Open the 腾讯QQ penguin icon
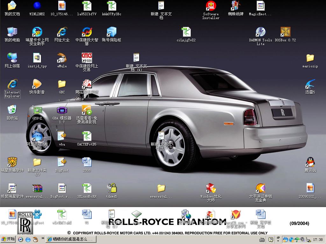 click(310, 162)
